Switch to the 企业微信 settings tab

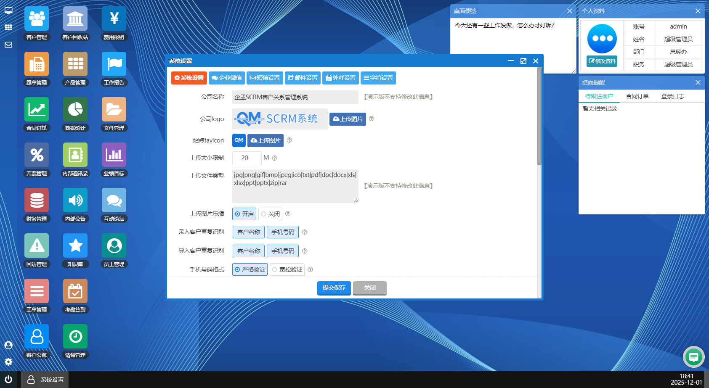coord(227,78)
